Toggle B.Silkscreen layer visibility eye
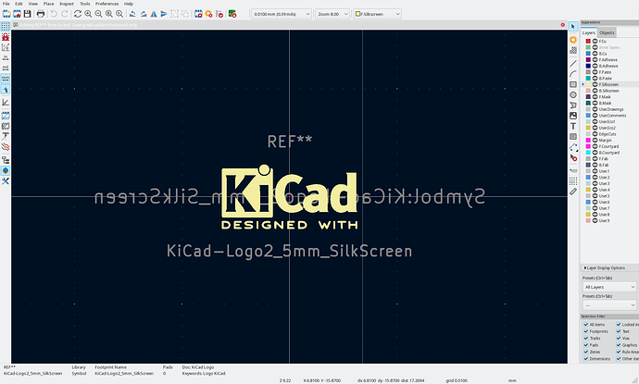This screenshot has width=639, height=384. tap(595, 91)
